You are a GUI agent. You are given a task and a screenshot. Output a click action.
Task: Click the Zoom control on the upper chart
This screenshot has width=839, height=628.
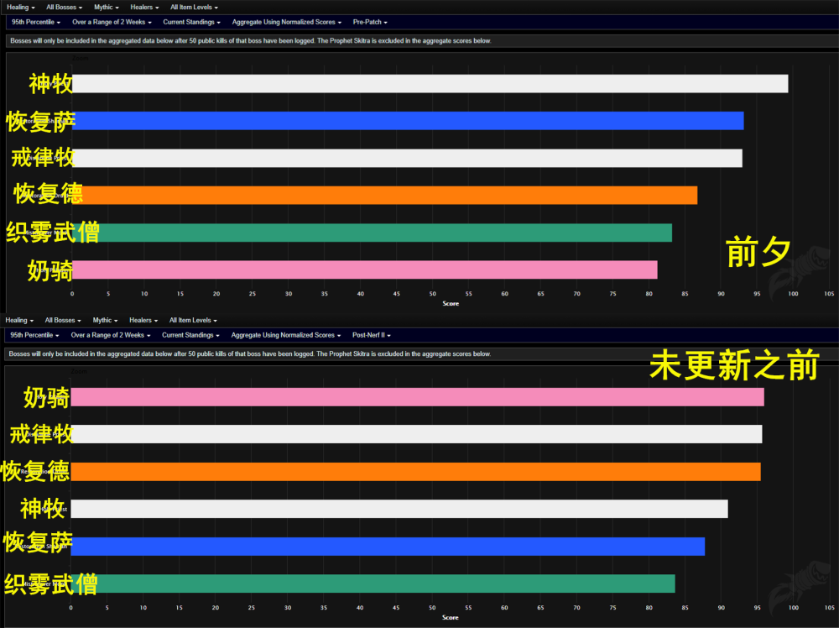click(81, 57)
